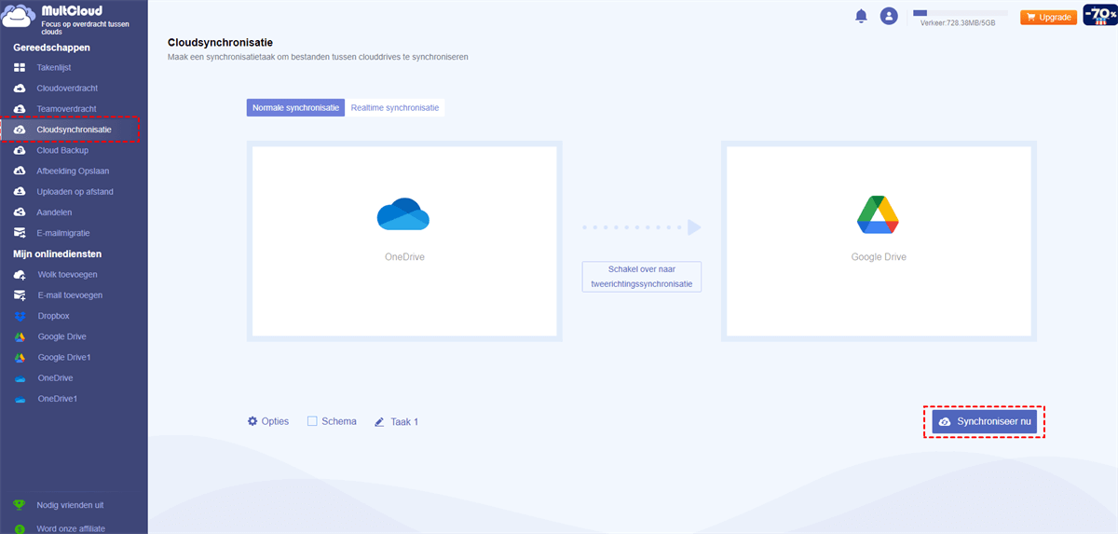Click the Afbeelding Opslaan icon
This screenshot has width=1118, height=534.
point(20,171)
